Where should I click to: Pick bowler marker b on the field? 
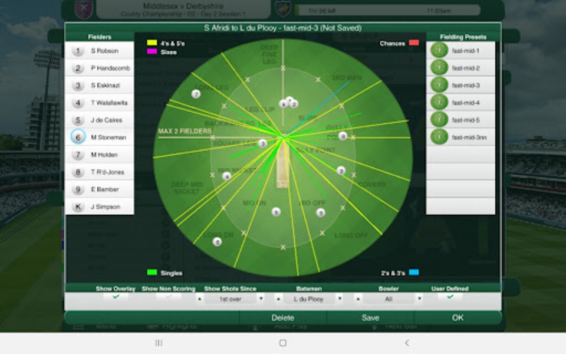(x=276, y=212)
